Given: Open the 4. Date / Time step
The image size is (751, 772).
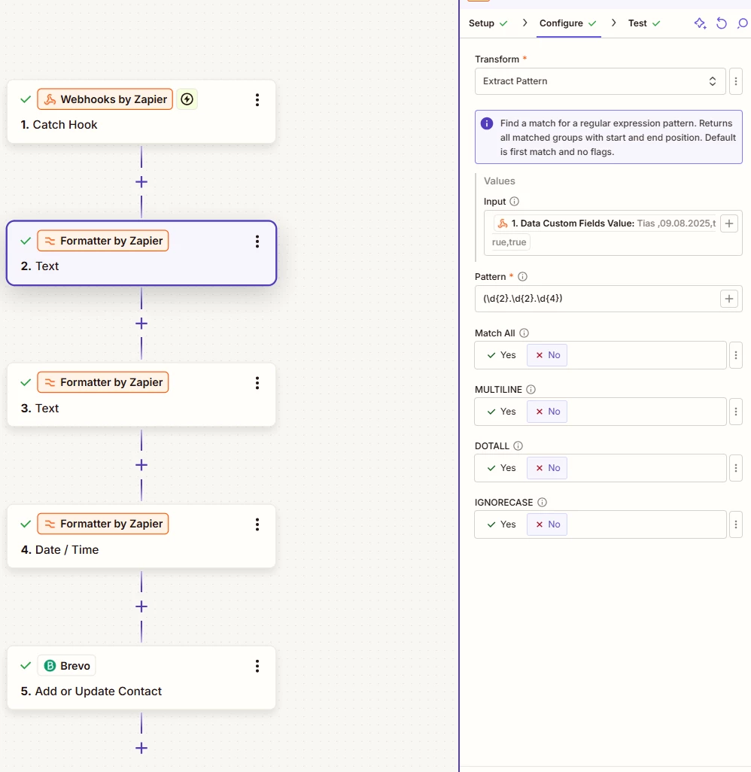Looking at the screenshot, I should point(141,536).
